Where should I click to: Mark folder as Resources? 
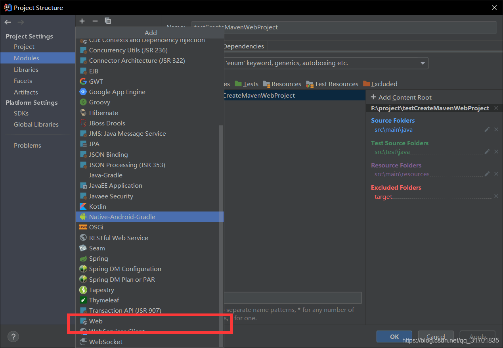click(x=282, y=84)
